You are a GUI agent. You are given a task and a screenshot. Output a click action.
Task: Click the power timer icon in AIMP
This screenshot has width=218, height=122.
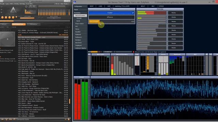26,7
